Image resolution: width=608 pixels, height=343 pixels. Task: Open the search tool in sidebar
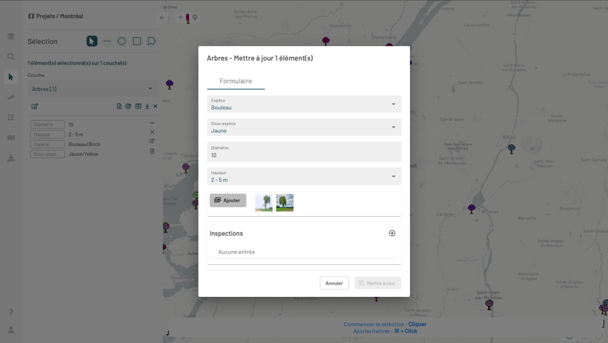(x=11, y=57)
